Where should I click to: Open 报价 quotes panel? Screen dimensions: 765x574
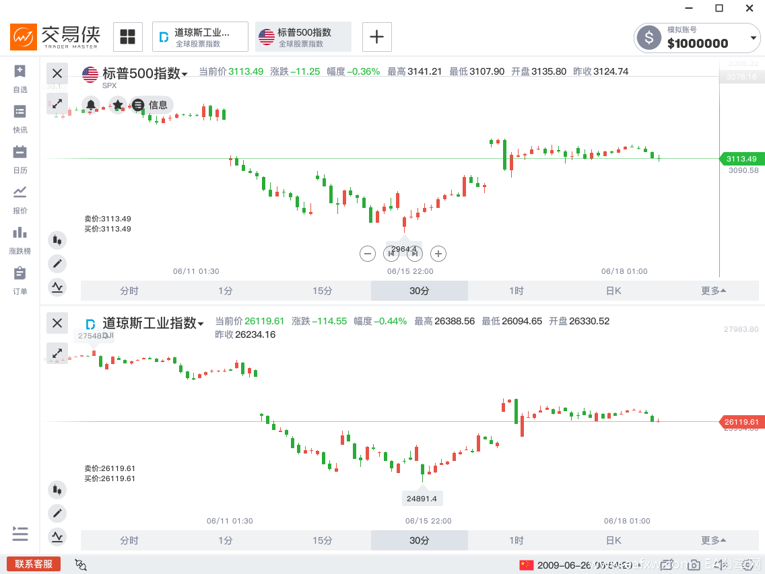pyautogui.click(x=20, y=199)
